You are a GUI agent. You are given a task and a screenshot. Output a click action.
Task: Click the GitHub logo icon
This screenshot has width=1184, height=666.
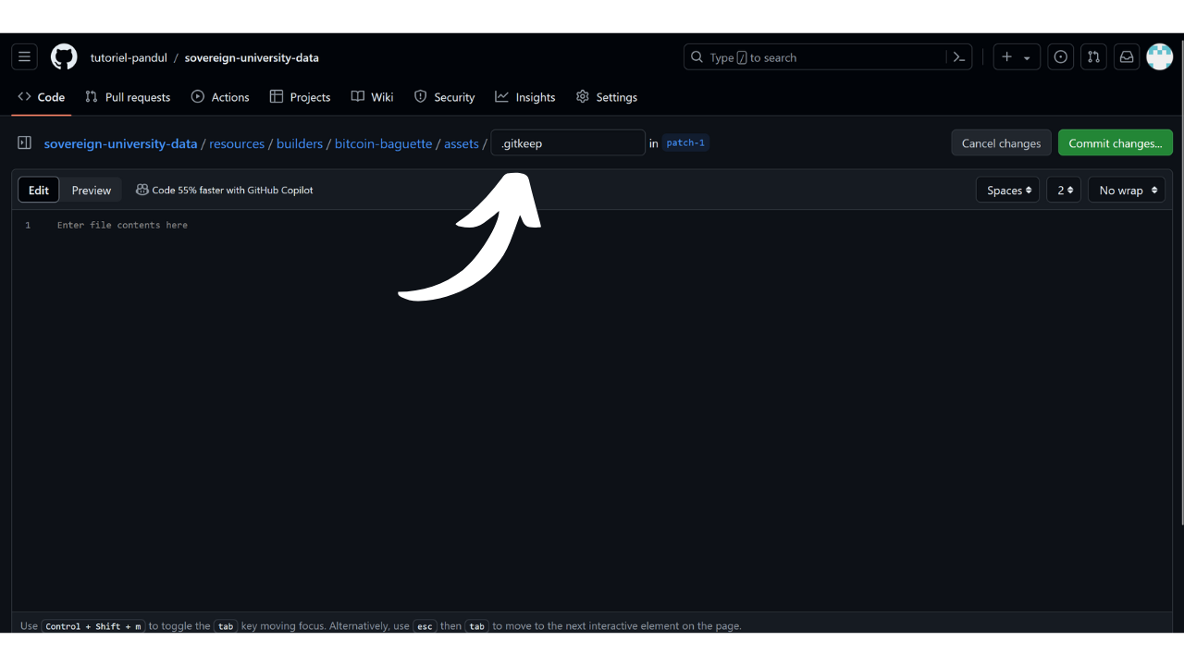click(64, 57)
